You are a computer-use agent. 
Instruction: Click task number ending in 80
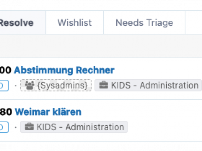[x=6, y=112]
